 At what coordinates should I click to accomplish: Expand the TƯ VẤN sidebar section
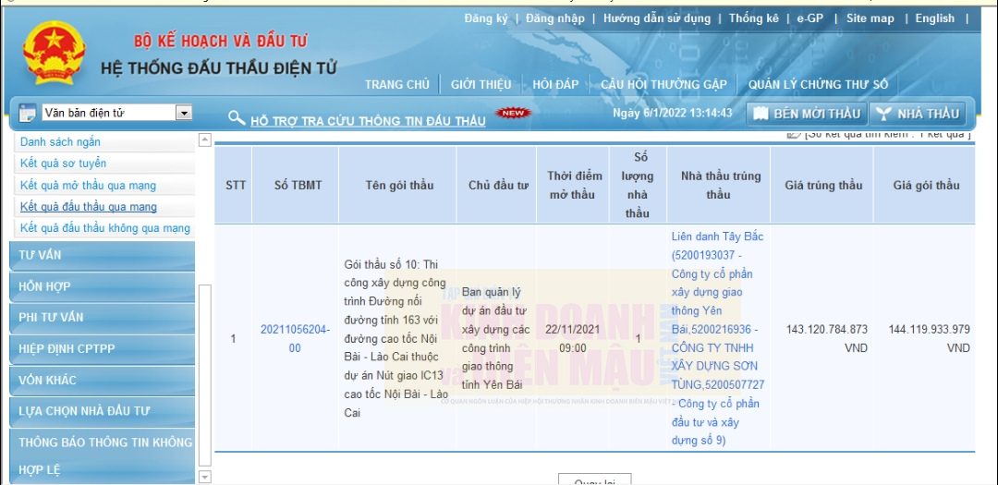(102, 255)
